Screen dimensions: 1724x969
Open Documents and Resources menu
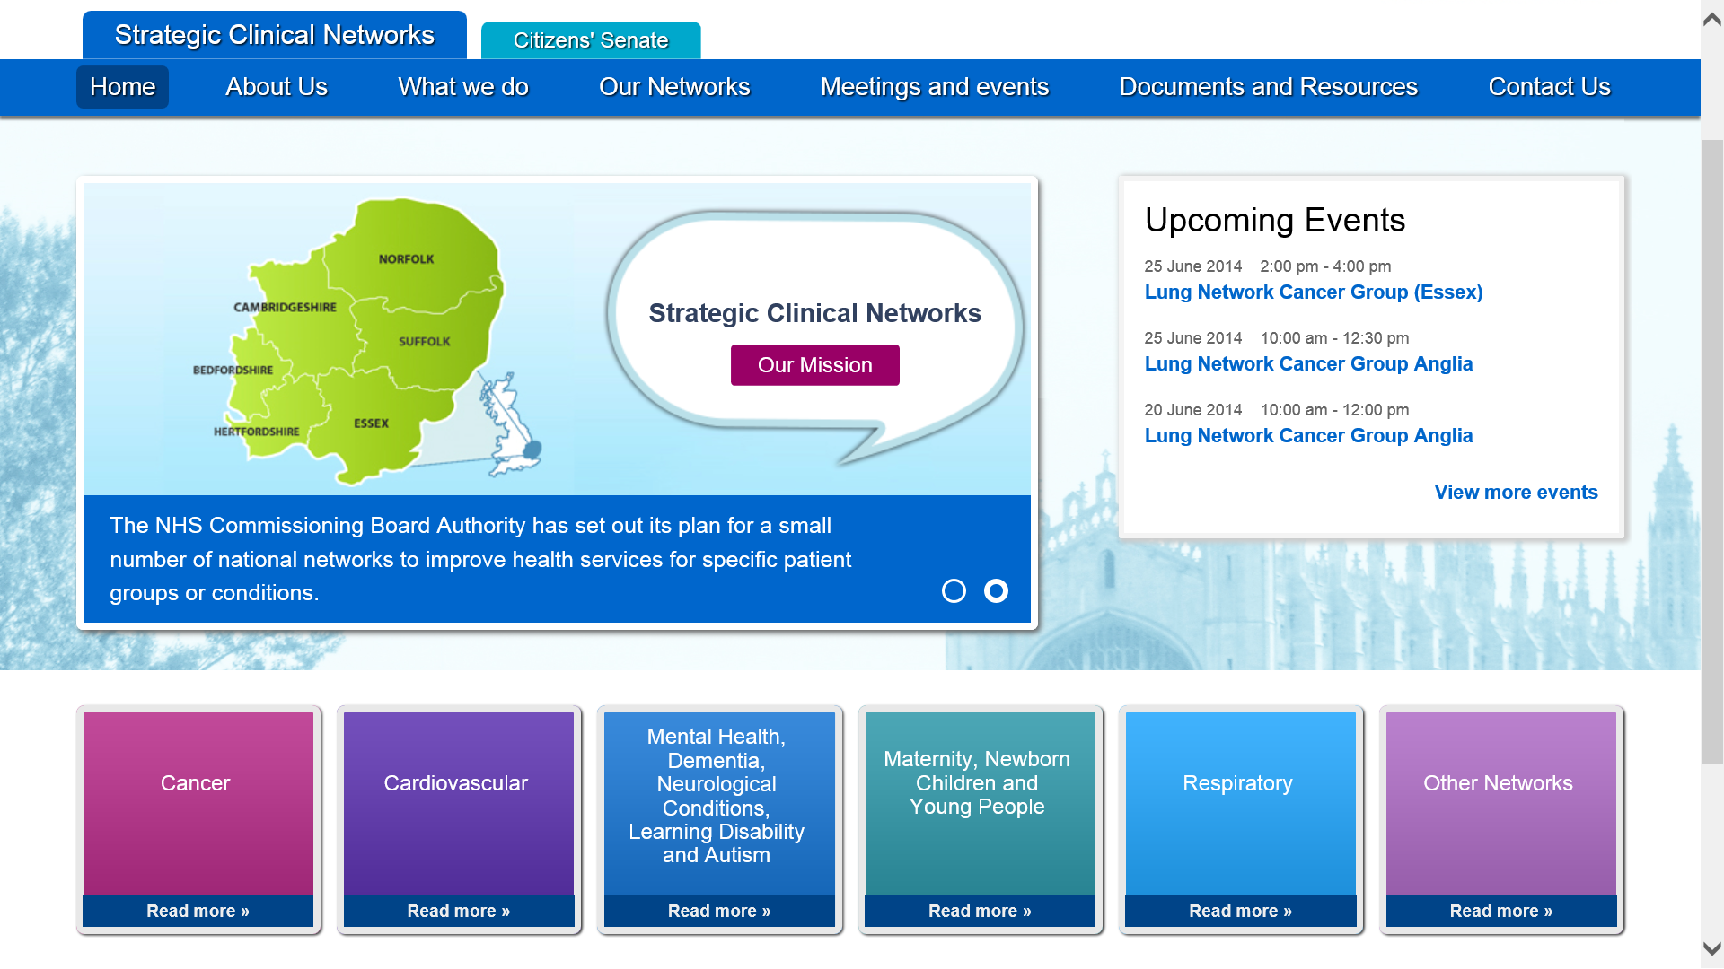[1269, 87]
